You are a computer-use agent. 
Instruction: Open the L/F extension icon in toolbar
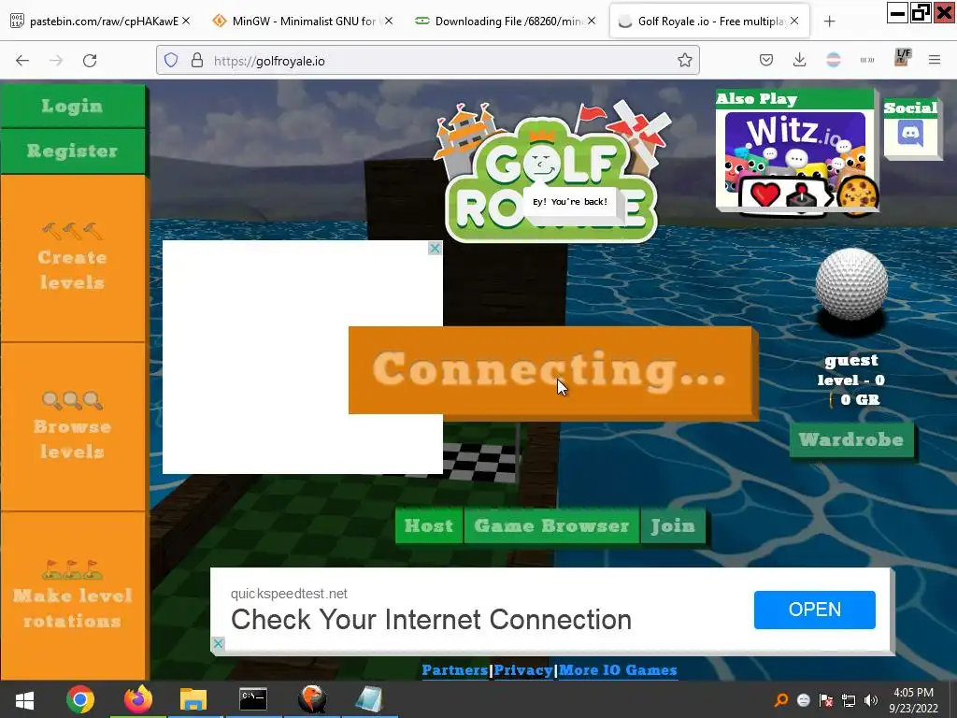point(902,58)
